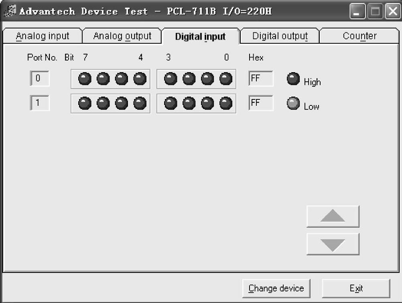The width and height of the screenshot is (402, 303).
Task: Click Port 1 bit 1 LED indicator
Action: (x=207, y=103)
